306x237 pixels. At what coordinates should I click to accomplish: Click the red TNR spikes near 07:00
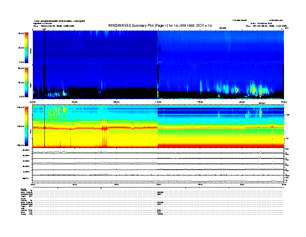[x=105, y=128]
